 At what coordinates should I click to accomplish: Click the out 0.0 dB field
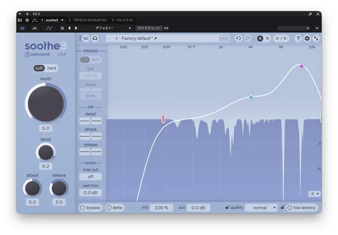coord(198,208)
